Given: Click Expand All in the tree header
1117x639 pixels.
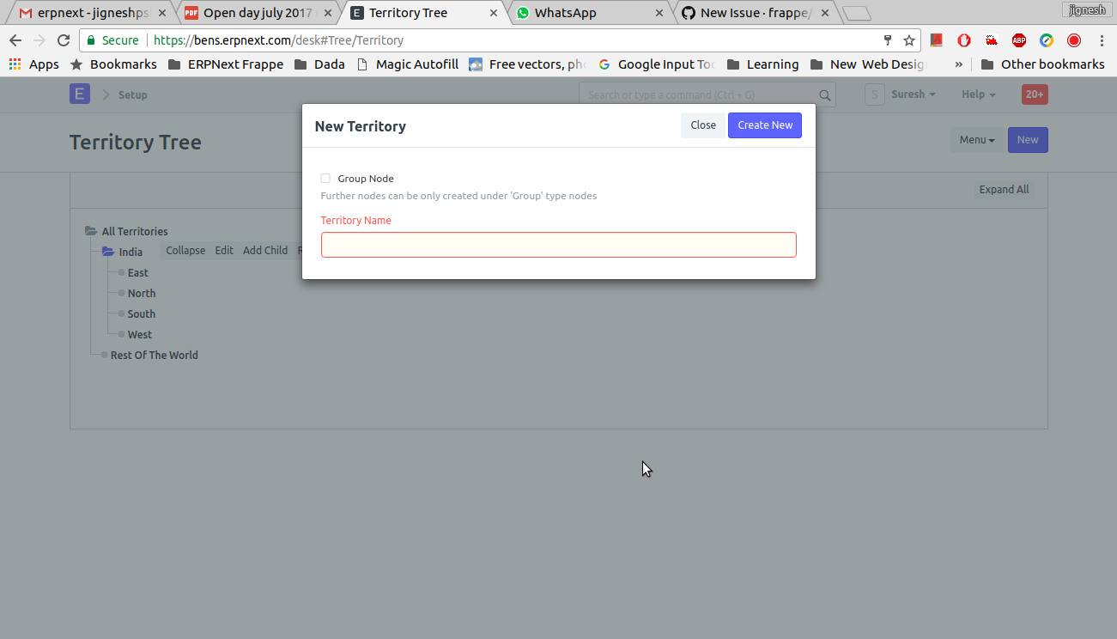Looking at the screenshot, I should 1004,189.
